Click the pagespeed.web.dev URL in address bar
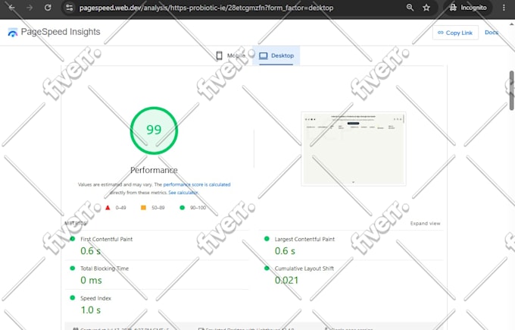515x330 pixels. (x=206, y=8)
